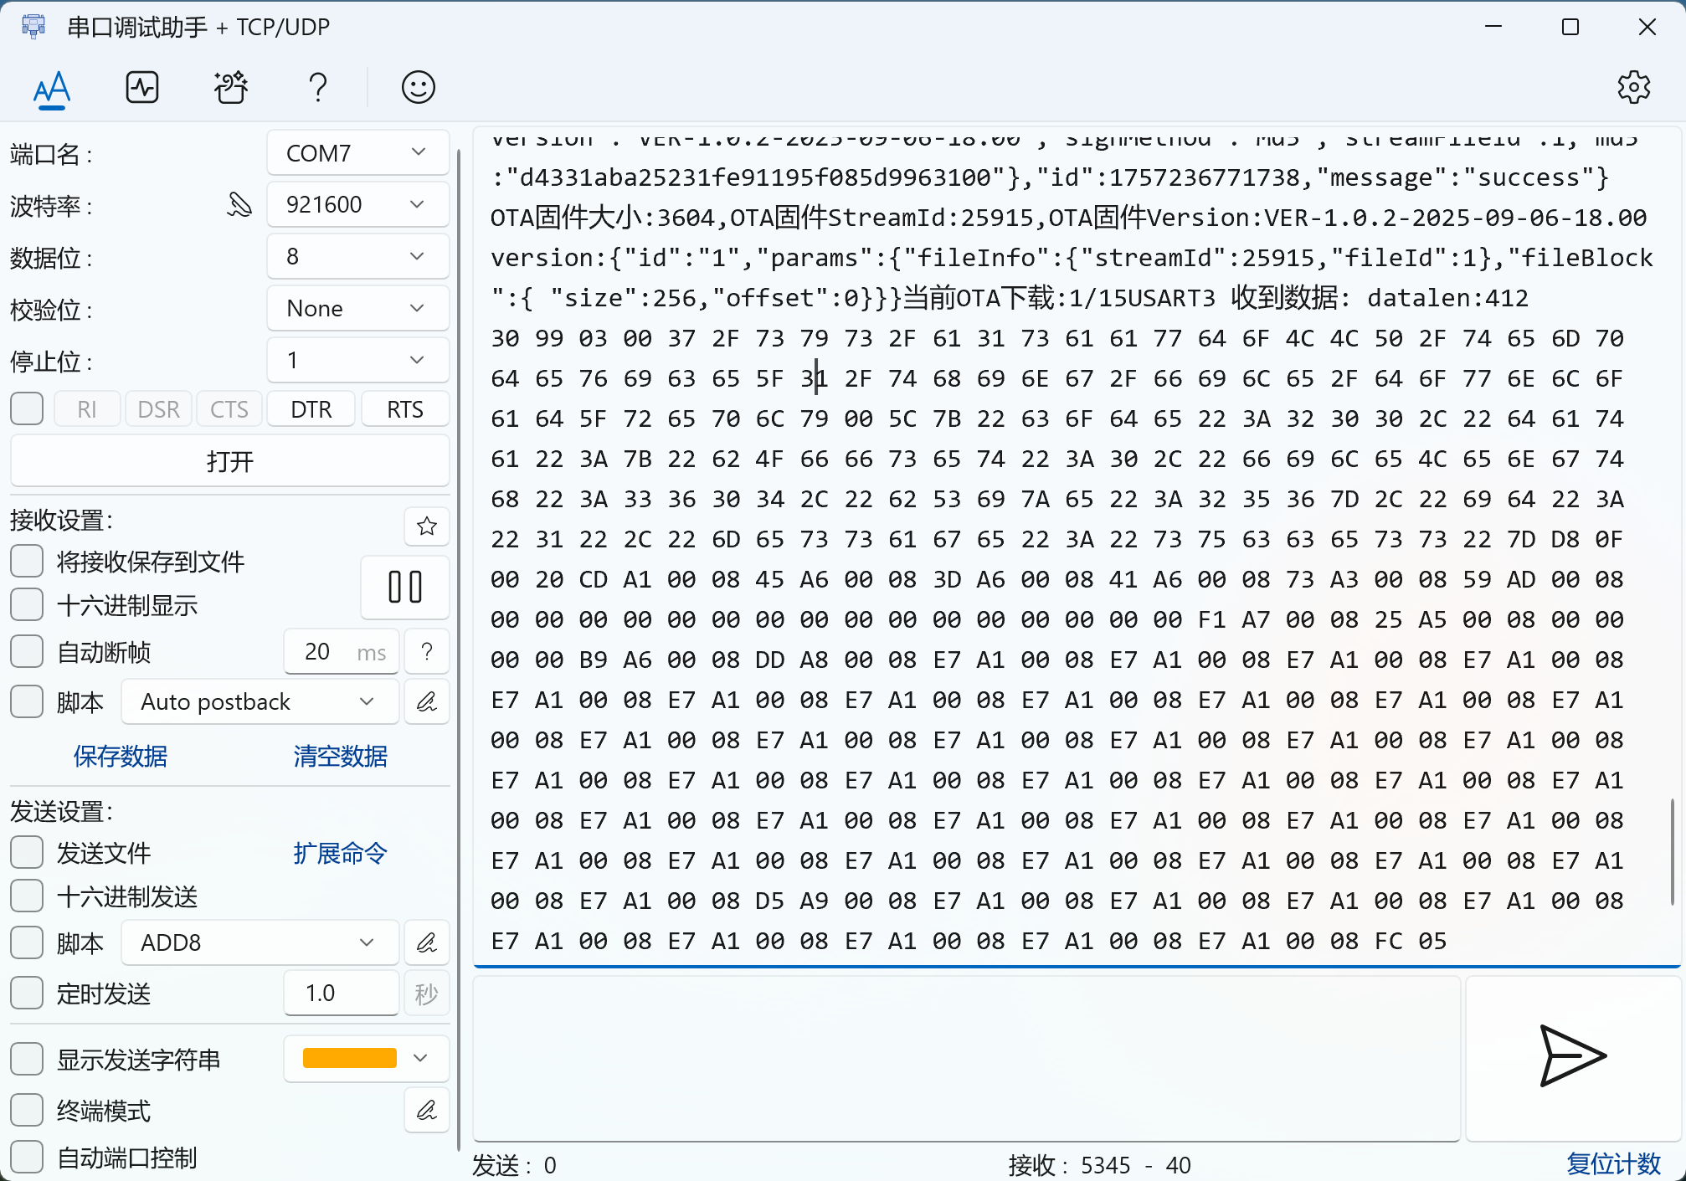Click the star favorite icon in receive settings
The image size is (1686, 1181).
(x=427, y=526)
